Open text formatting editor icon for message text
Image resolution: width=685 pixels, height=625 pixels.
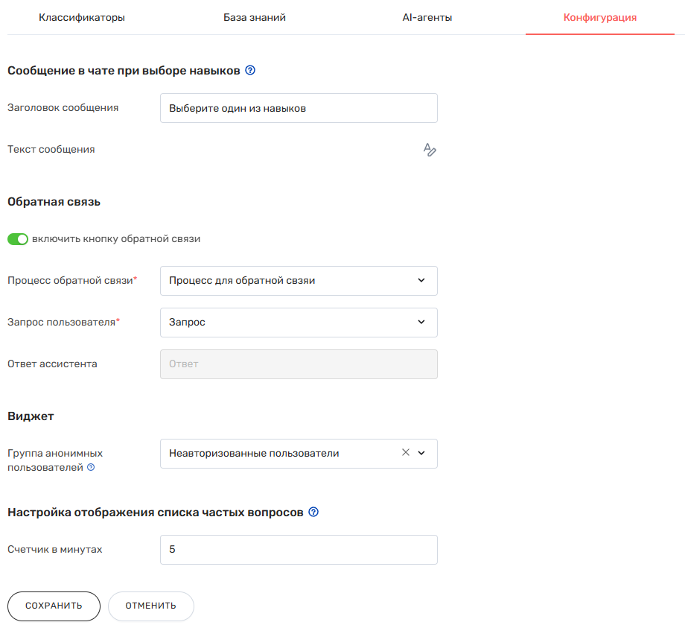click(430, 150)
